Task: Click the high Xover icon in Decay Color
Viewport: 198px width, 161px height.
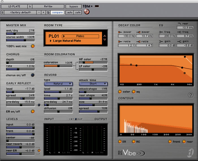Action: tap(138, 32)
